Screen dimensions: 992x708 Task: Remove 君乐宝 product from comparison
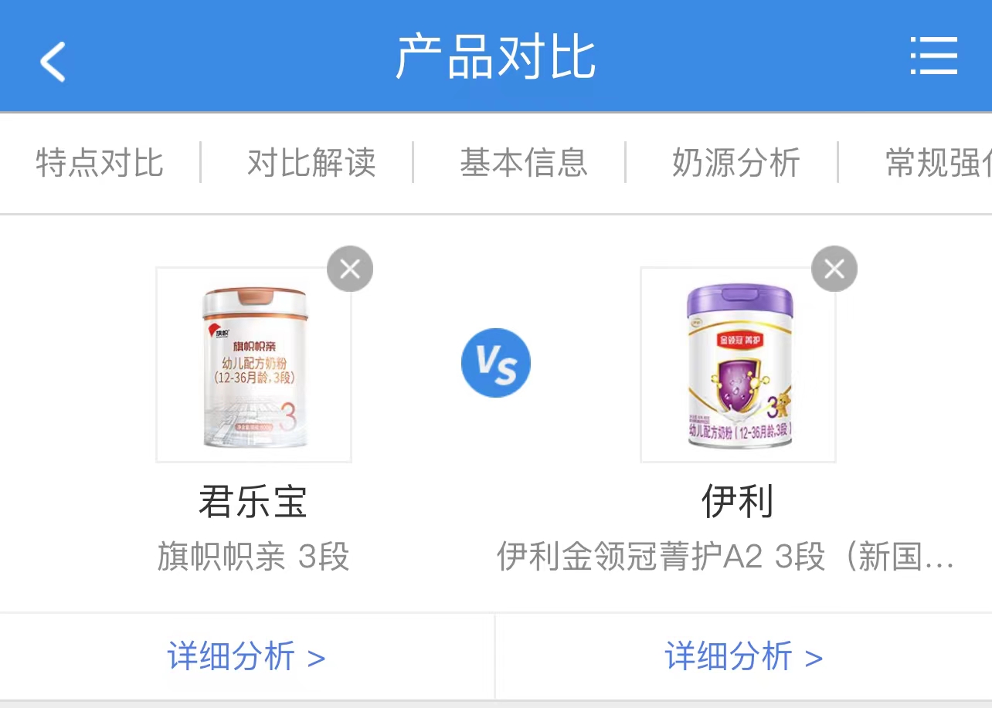point(350,269)
